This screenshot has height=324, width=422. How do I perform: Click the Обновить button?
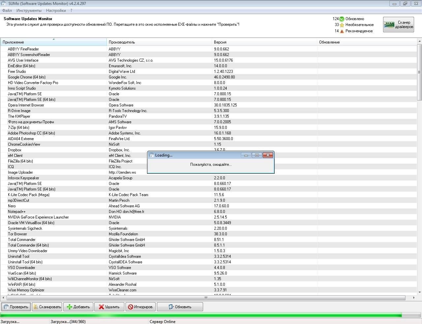point(180,307)
